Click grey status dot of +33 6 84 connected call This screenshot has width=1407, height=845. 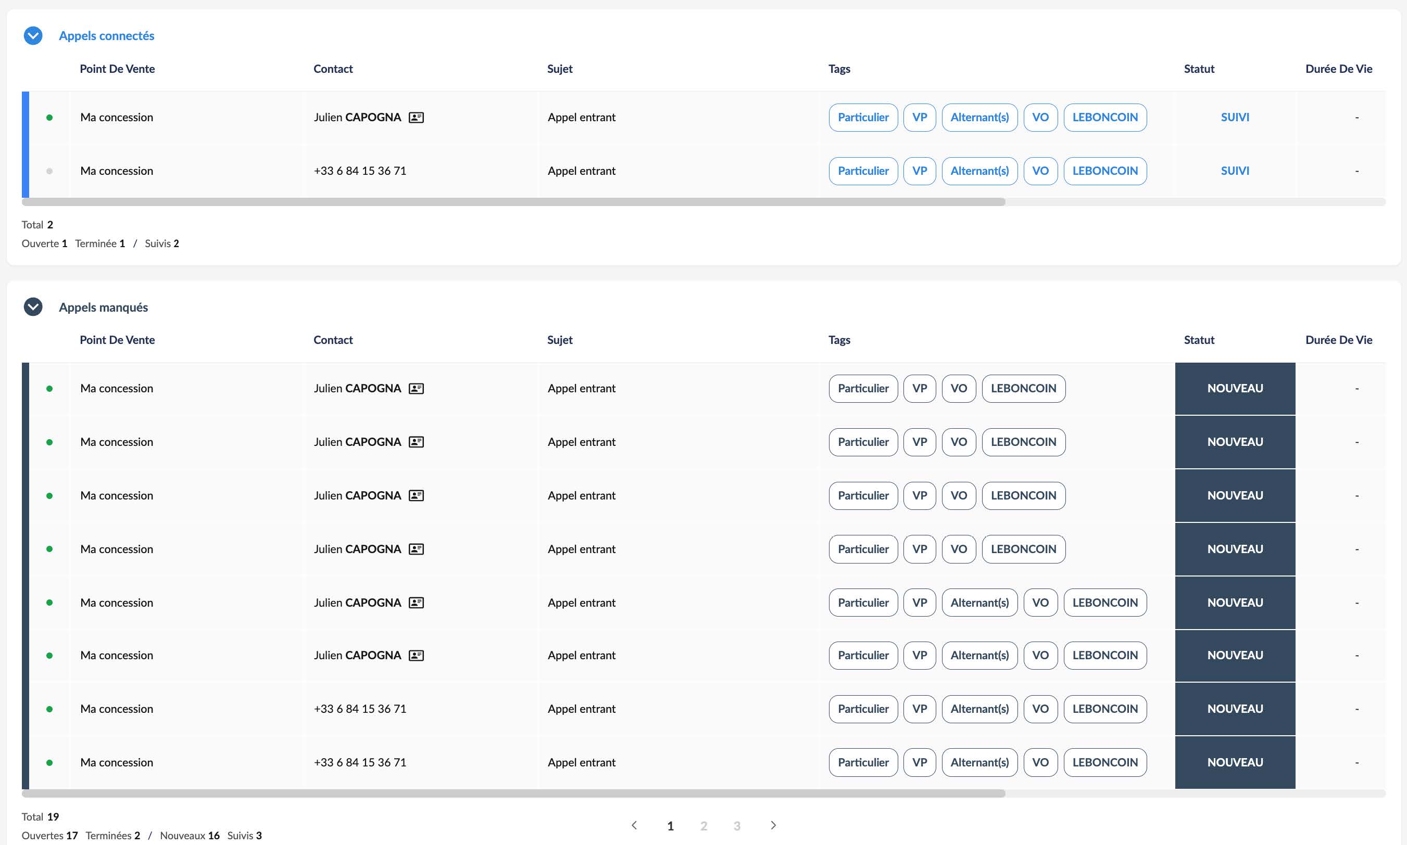49,171
